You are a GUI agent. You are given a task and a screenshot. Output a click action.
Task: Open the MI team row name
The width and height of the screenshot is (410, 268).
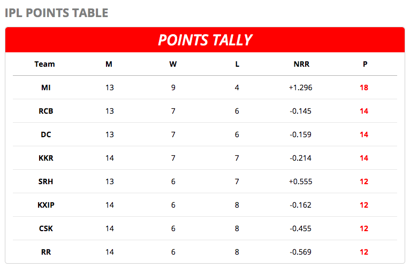46,88
